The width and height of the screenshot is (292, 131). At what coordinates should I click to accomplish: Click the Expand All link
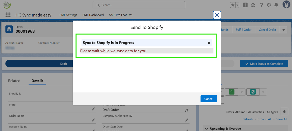pyautogui.click(x=264, y=119)
